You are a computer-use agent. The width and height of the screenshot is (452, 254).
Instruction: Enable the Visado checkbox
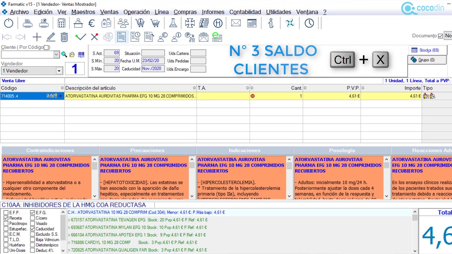click(x=32, y=224)
